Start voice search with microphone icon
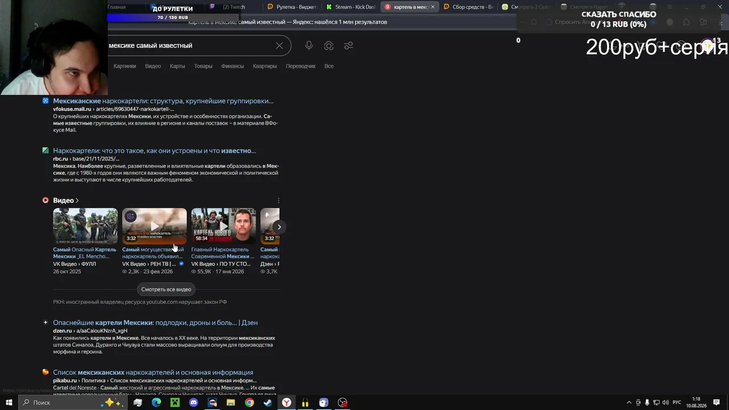This screenshot has width=729, height=410. pyautogui.click(x=309, y=46)
